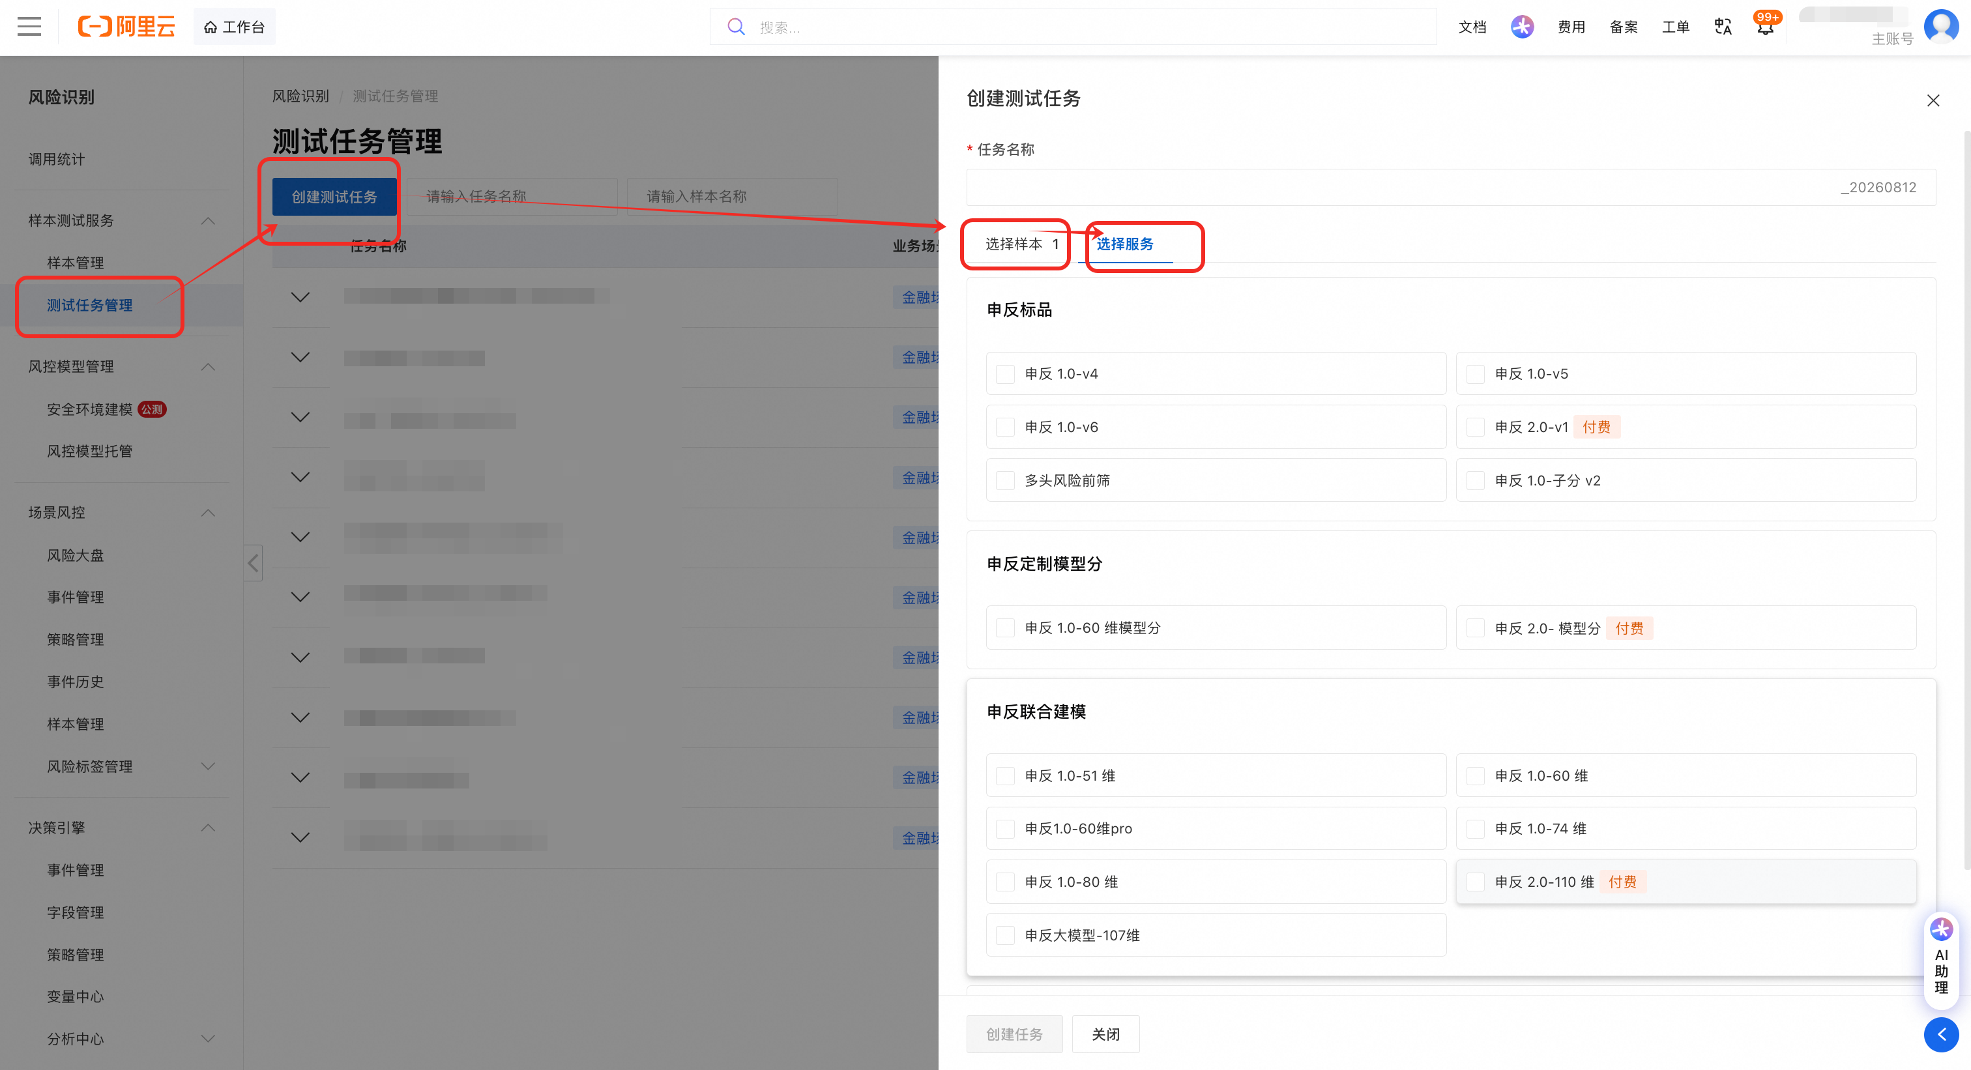
Task: Click the blue round back-arrow button
Action: point(1941,1034)
